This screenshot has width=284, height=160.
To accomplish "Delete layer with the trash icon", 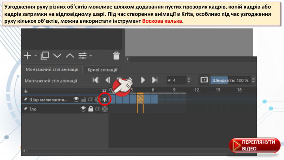I will pos(116,56).
